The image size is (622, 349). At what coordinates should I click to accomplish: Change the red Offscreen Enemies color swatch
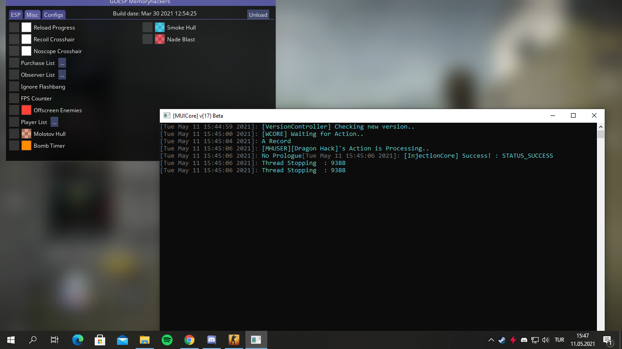(x=26, y=110)
